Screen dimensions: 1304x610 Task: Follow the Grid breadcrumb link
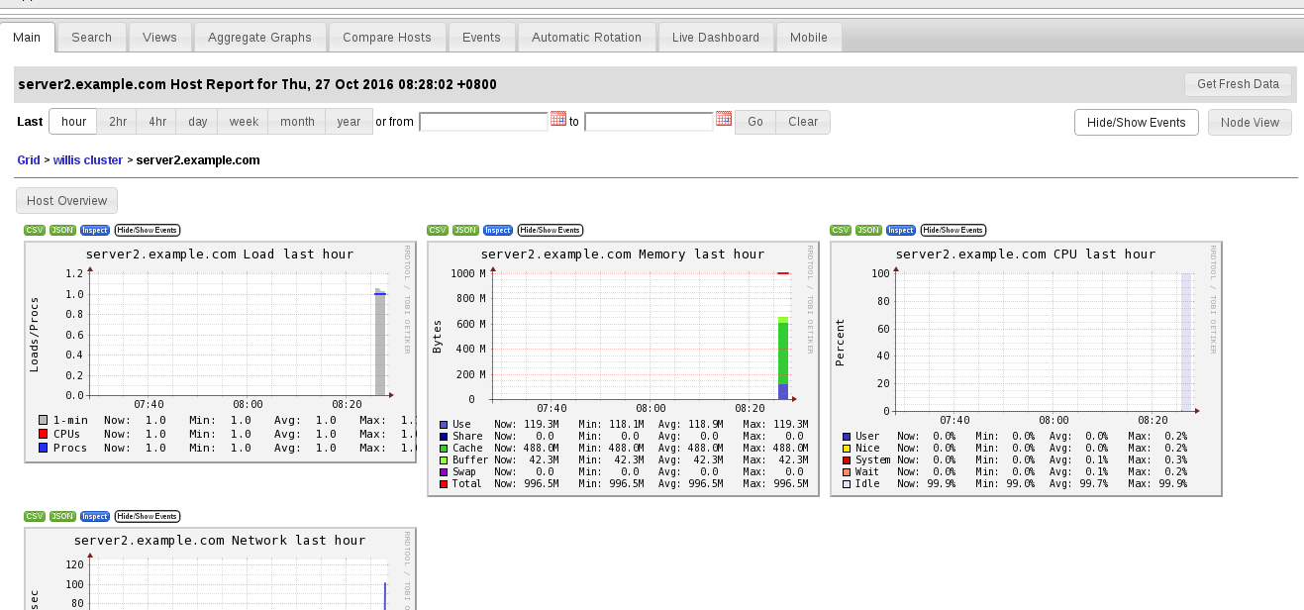coord(29,159)
